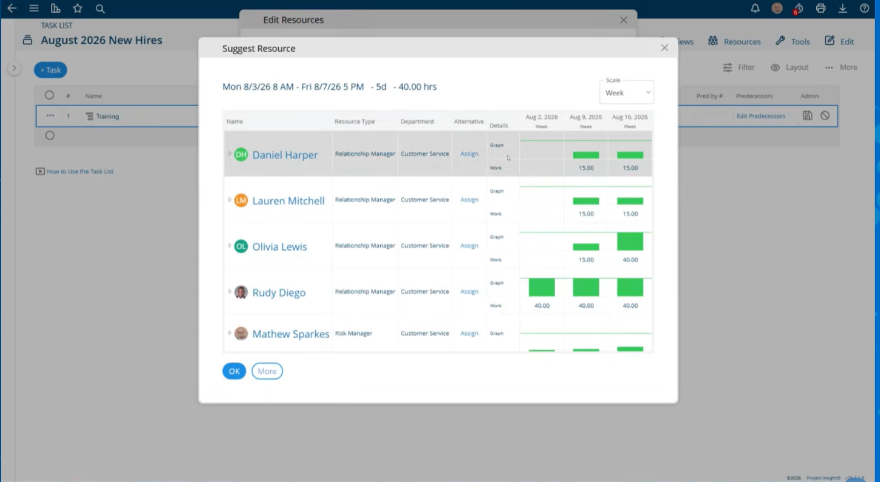Expand the Lauren Mitchell row

pyautogui.click(x=230, y=200)
